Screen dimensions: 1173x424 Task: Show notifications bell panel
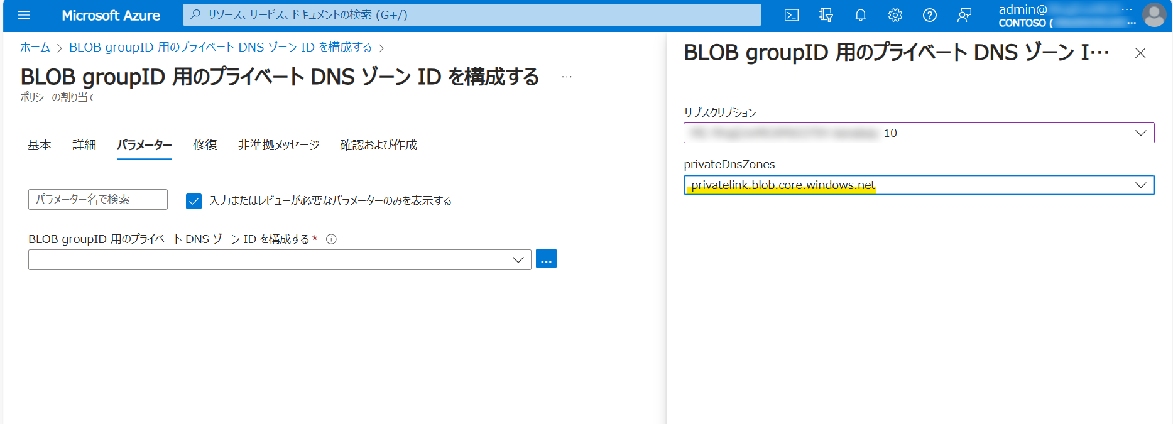pos(861,15)
